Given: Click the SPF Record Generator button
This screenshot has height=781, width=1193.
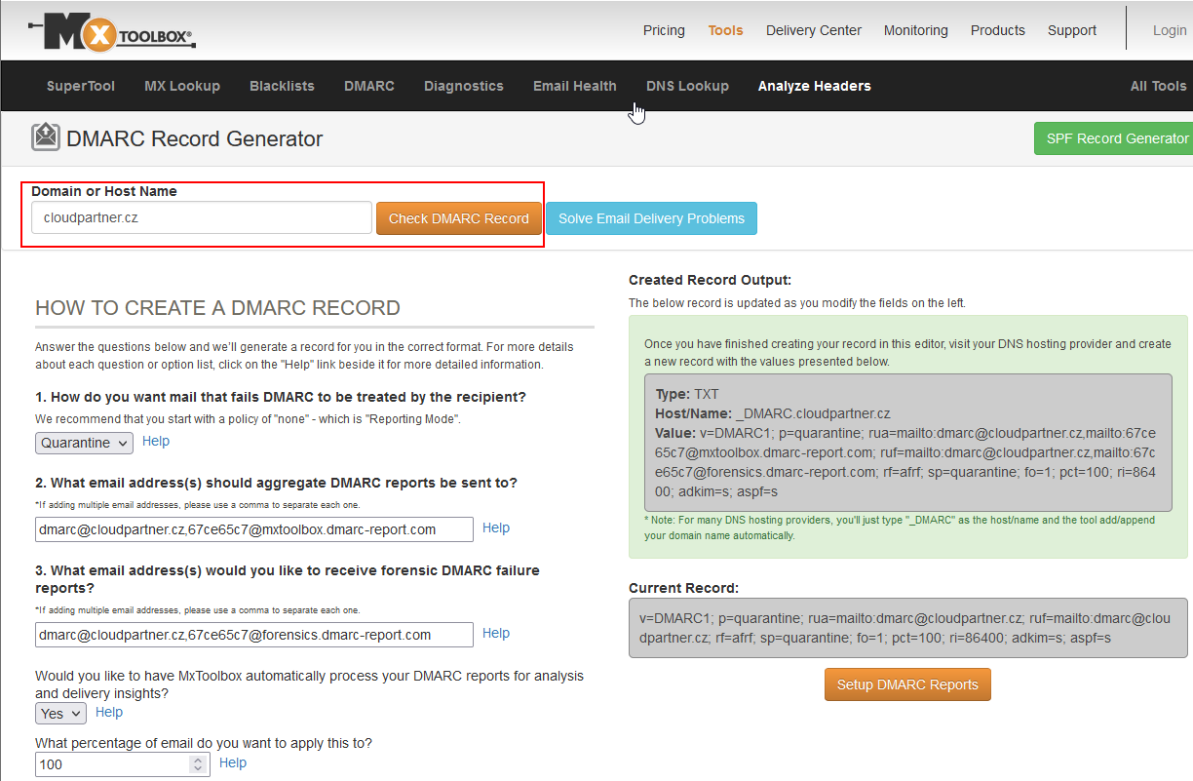Looking at the screenshot, I should tap(1113, 138).
